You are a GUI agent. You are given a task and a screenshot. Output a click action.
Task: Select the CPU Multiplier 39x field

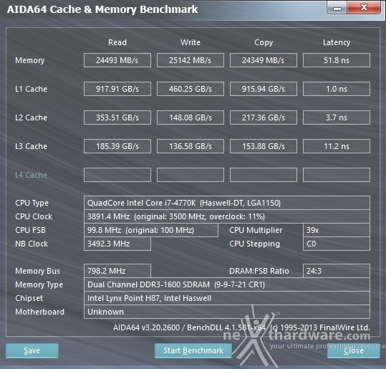tap(337, 230)
